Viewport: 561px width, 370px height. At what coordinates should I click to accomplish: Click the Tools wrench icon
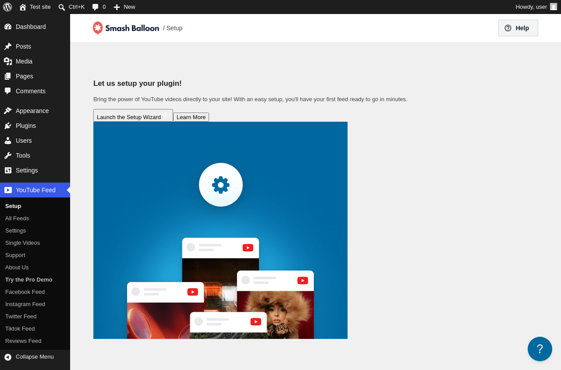pyautogui.click(x=8, y=155)
